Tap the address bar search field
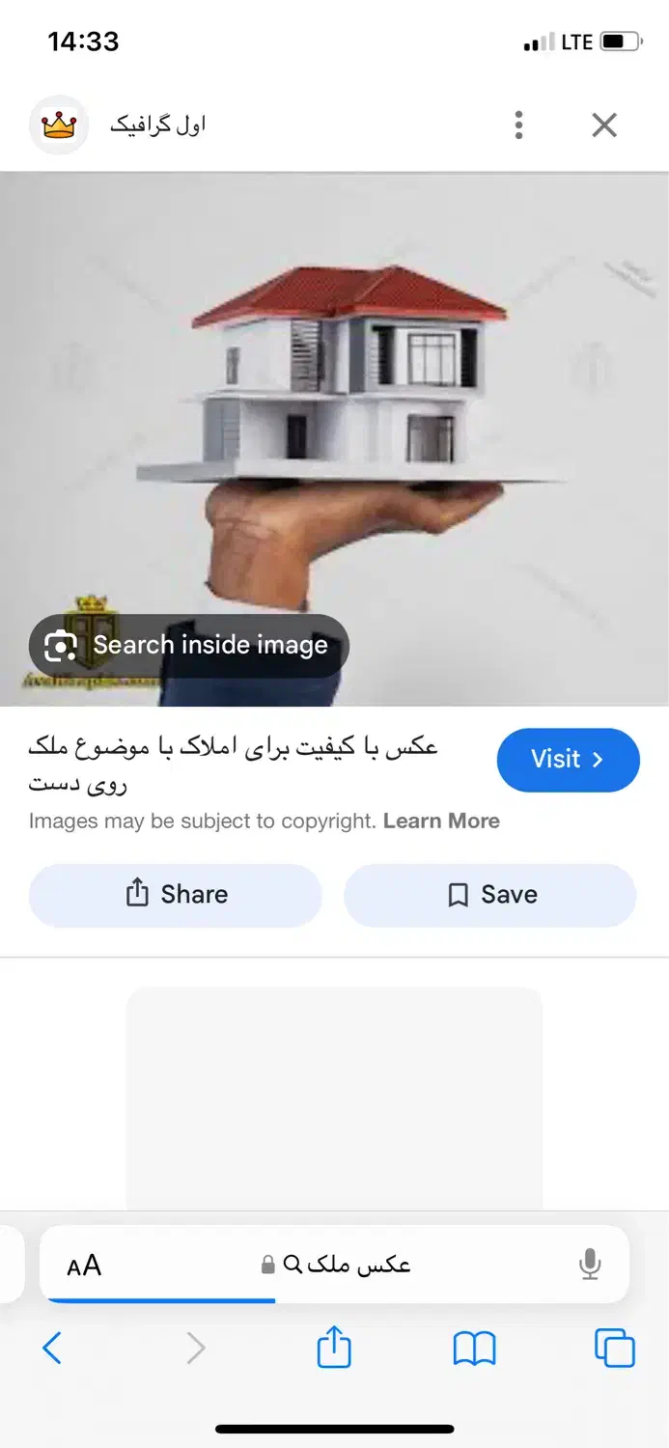This screenshot has height=1448, width=669. pos(335,1265)
